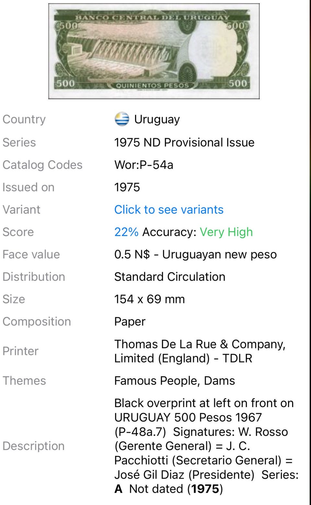Click the Themes field label
This screenshot has width=311, height=505.
[24, 380]
